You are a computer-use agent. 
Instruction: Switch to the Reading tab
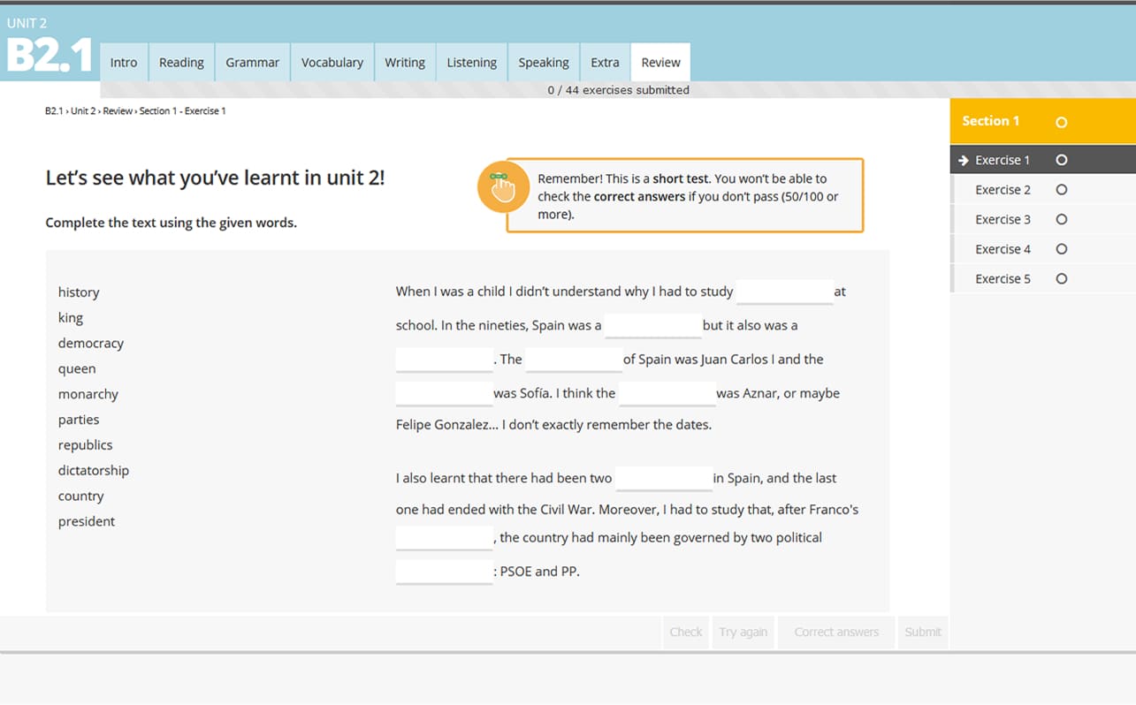[x=181, y=62]
